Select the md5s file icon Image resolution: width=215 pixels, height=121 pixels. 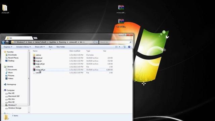[x=34, y=67]
